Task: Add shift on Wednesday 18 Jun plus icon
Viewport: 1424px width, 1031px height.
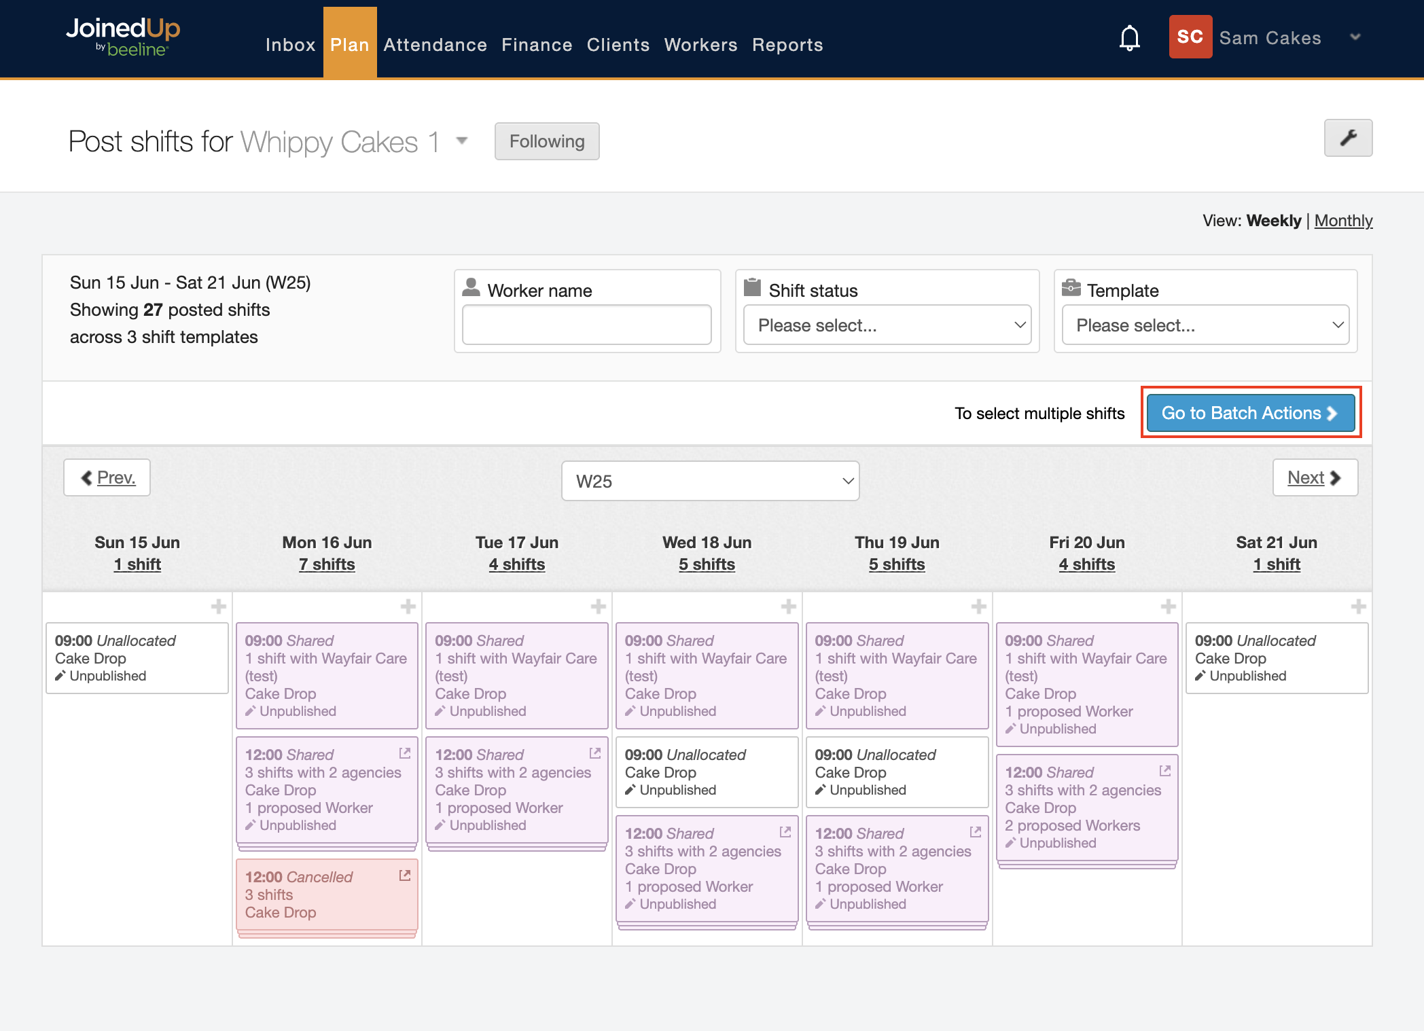Action: (x=788, y=607)
